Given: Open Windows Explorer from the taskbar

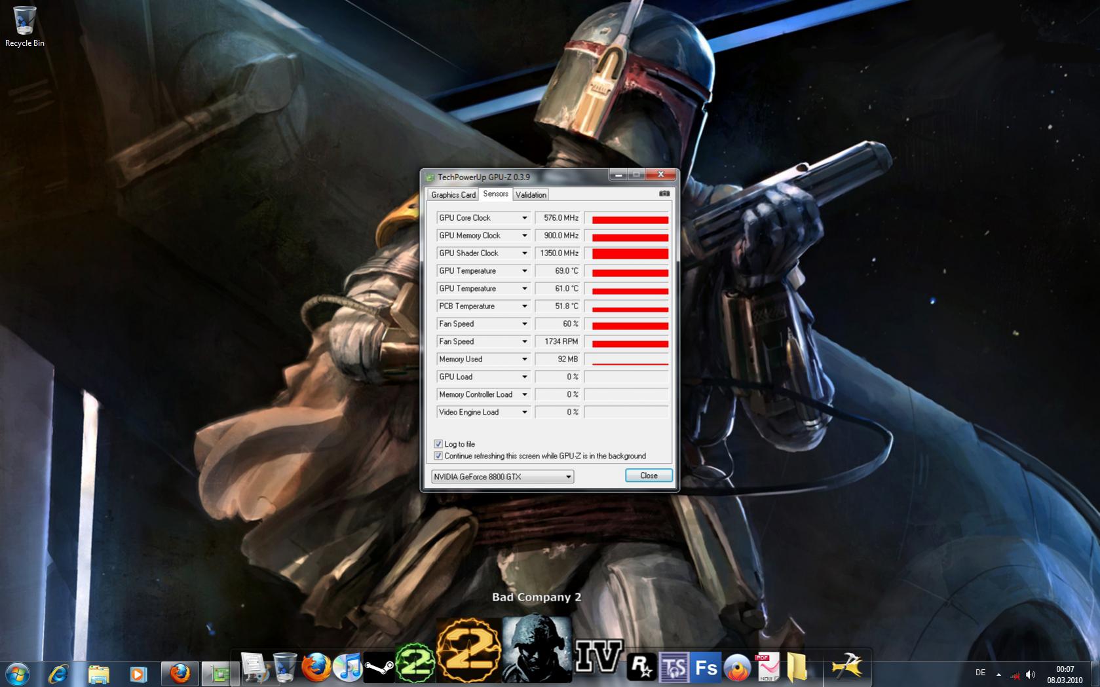Looking at the screenshot, I should (98, 673).
